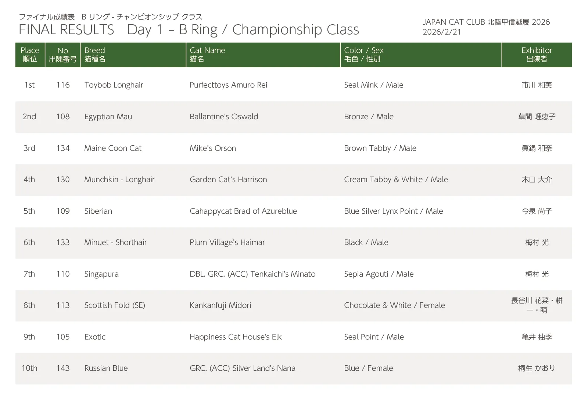This screenshot has width=588, height=398.
Task: Click the Breed column header
Action: click(95, 54)
